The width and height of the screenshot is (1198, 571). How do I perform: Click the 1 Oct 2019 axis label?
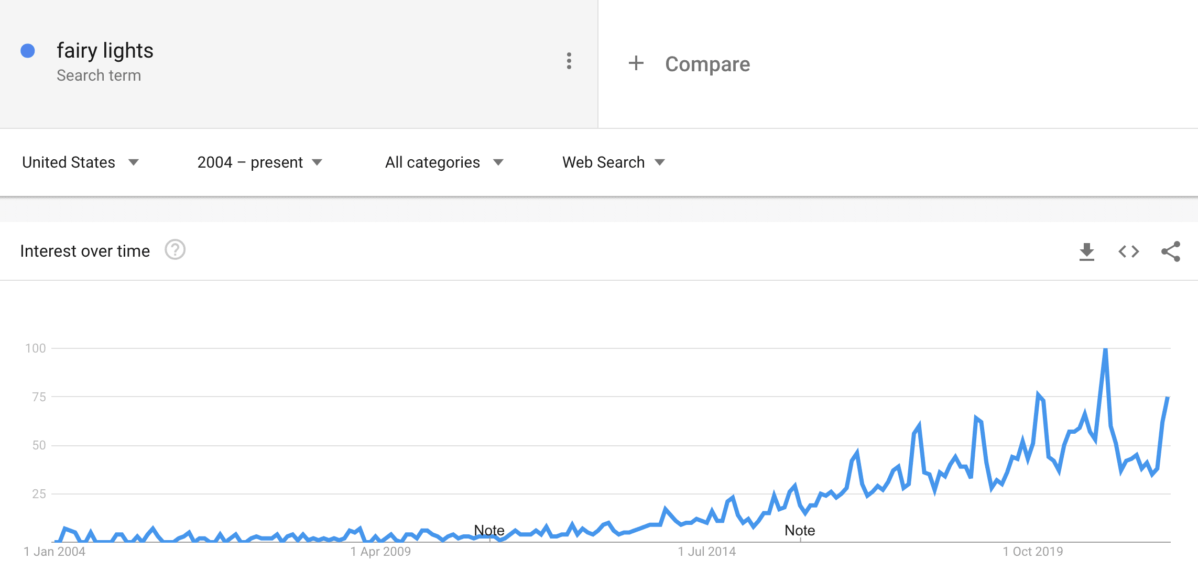point(1032,552)
